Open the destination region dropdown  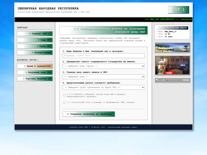(103, 87)
